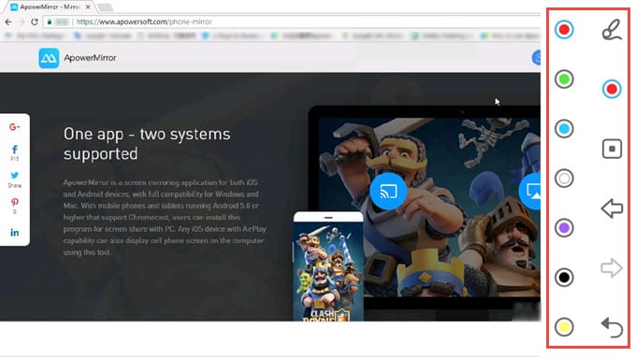Image resolution: width=636 pixels, height=357 pixels.
Task: Choose the green pen color
Action: pyautogui.click(x=564, y=79)
